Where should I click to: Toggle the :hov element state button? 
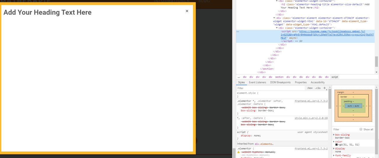pyautogui.click(x=310, y=88)
